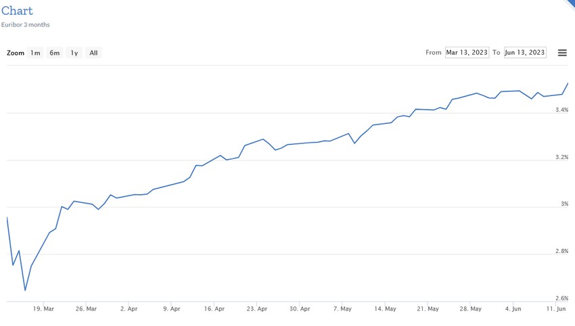The image size is (575, 326).
Task: Edit the From date field Mar 13, 2023
Action: [467, 53]
